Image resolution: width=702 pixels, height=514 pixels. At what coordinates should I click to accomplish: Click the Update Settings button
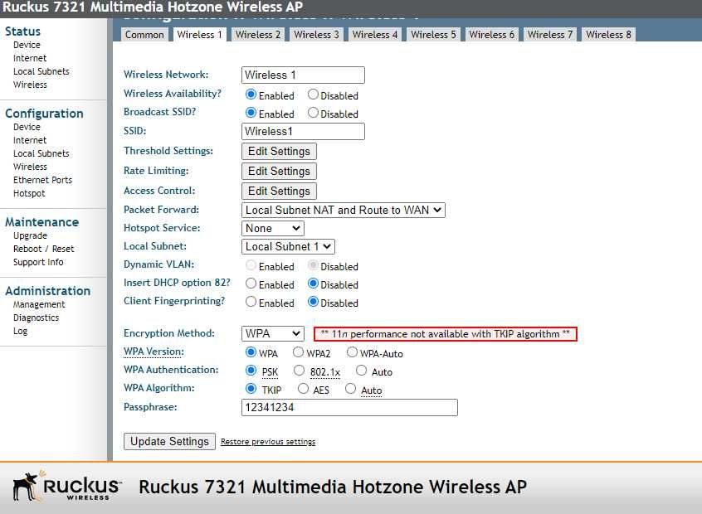pyautogui.click(x=169, y=442)
